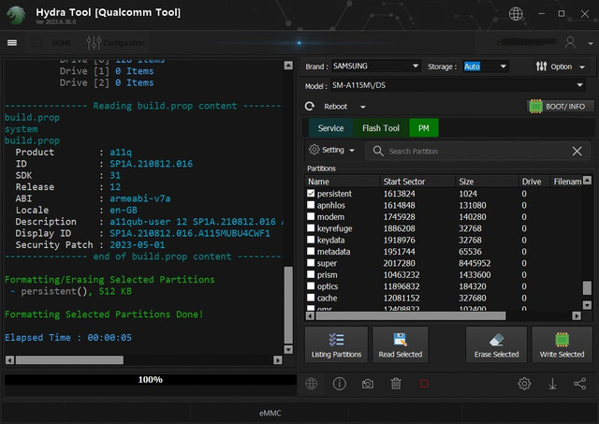Screen dimensions: 599x424
Task: Check the keyrefuge partition checkbox
Action: coord(311,228)
